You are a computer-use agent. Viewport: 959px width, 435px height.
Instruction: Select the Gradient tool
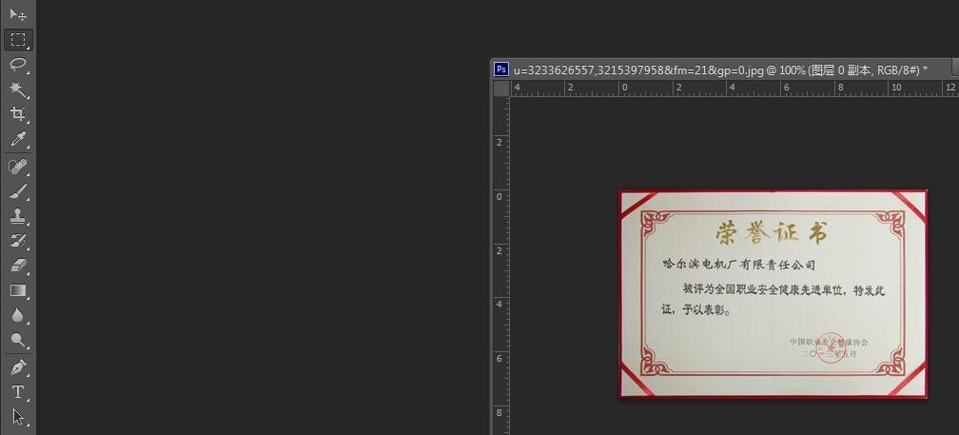[18, 290]
